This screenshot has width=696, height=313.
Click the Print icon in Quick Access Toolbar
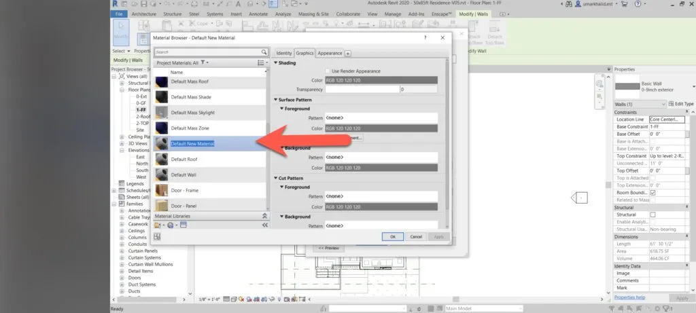(x=194, y=3)
